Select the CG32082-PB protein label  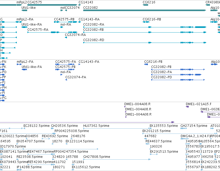pyautogui.click(x=161, y=67)
